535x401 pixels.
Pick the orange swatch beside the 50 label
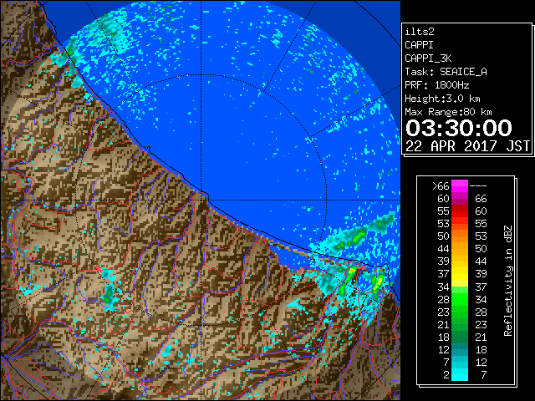[460, 236]
